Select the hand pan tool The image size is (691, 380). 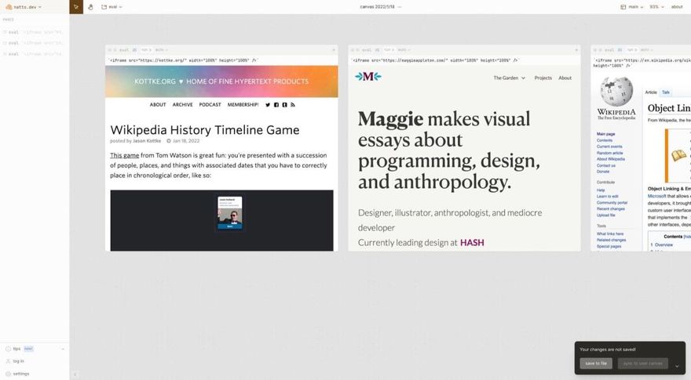(x=90, y=7)
